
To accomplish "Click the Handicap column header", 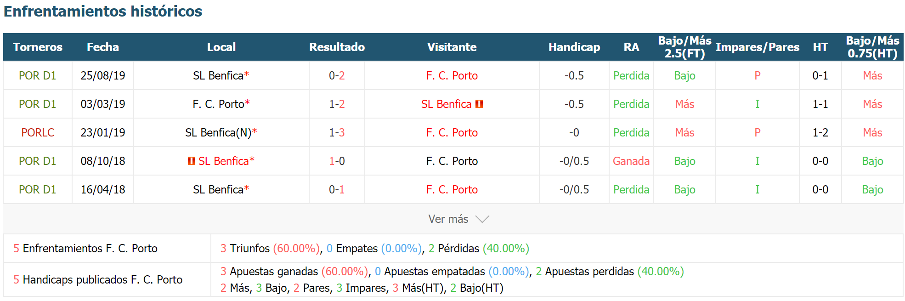I will tap(574, 47).
